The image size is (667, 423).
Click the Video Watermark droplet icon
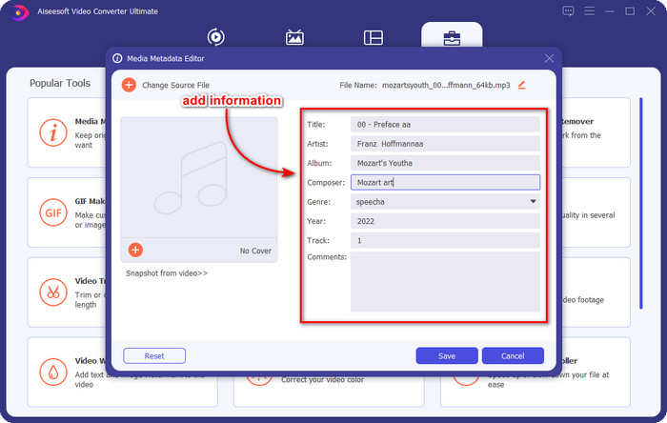(x=53, y=372)
